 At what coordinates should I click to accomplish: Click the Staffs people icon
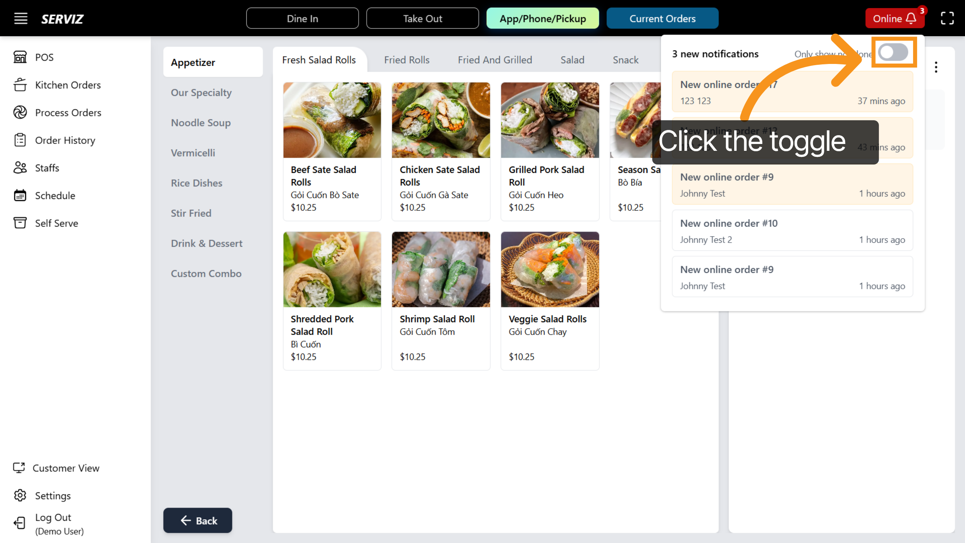click(x=21, y=168)
